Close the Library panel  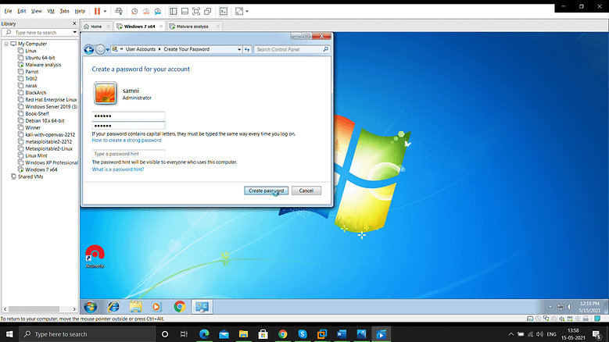click(74, 23)
